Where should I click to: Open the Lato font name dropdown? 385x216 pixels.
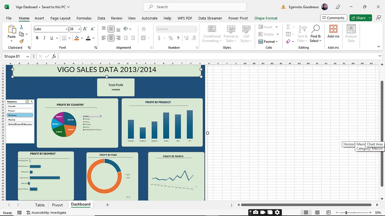(66, 29)
